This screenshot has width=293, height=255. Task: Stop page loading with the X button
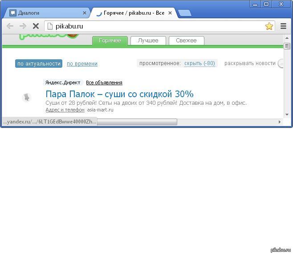tap(36, 26)
